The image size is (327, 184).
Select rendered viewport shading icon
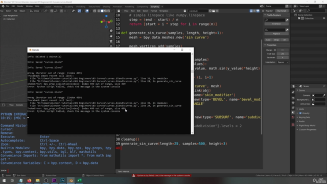109,11
